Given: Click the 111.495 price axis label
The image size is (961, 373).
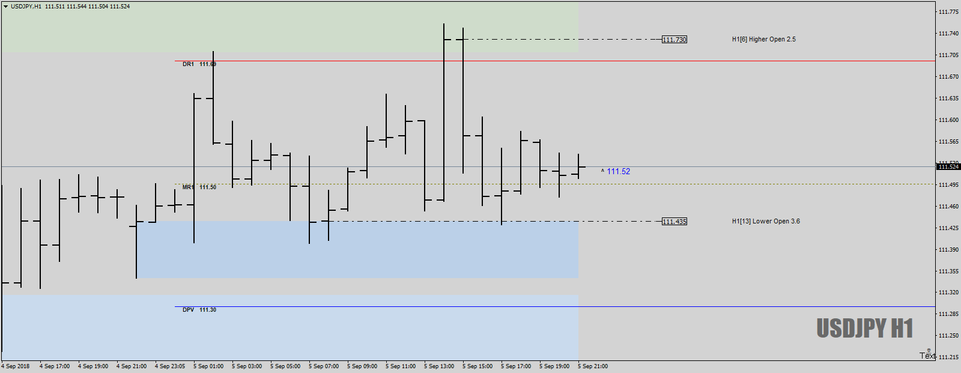Looking at the screenshot, I should point(948,185).
